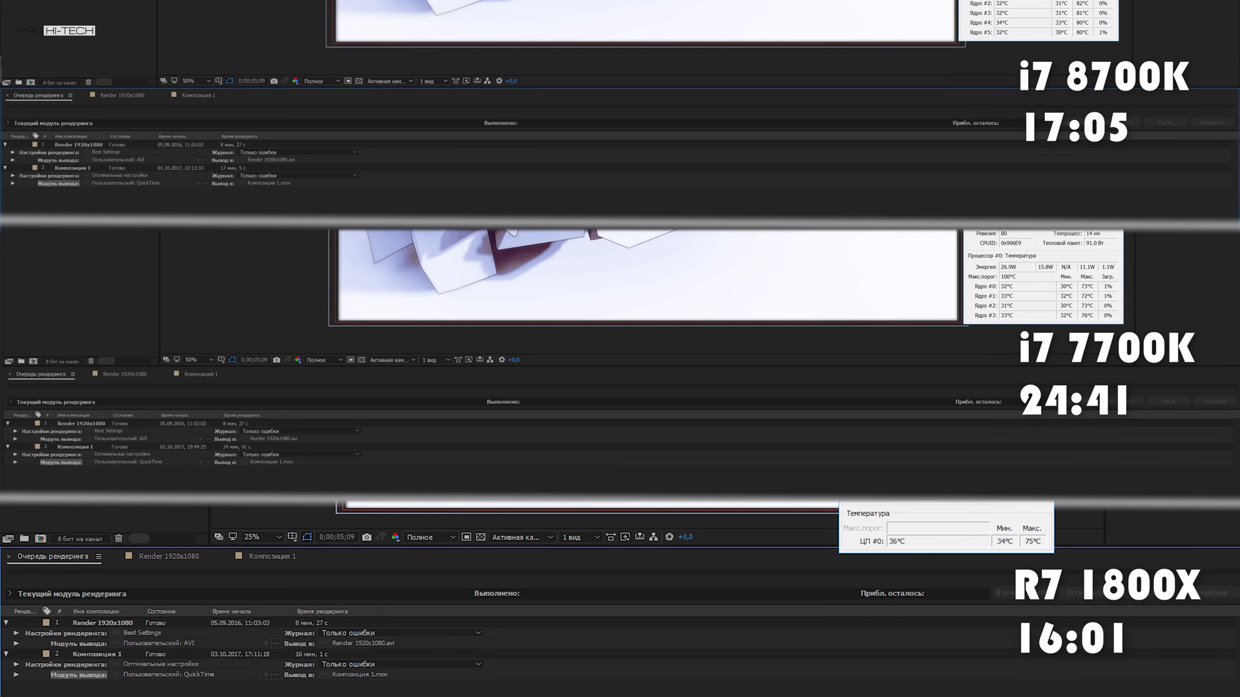1240x697 pixels.
Task: Toggle transparency grid in R7 1800X viewer toolbar
Action: point(480,537)
